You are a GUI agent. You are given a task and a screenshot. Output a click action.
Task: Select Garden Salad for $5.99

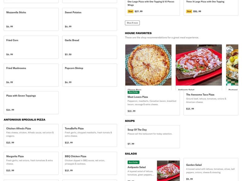click(x=211, y=170)
